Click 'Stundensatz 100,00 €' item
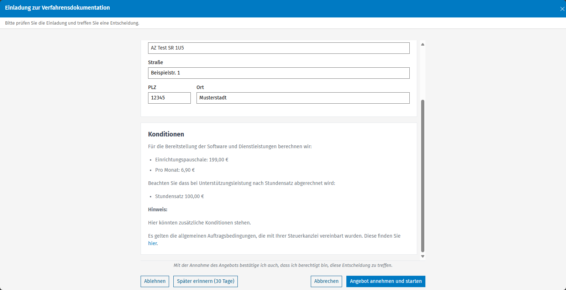The width and height of the screenshot is (566, 290). pyautogui.click(x=179, y=196)
